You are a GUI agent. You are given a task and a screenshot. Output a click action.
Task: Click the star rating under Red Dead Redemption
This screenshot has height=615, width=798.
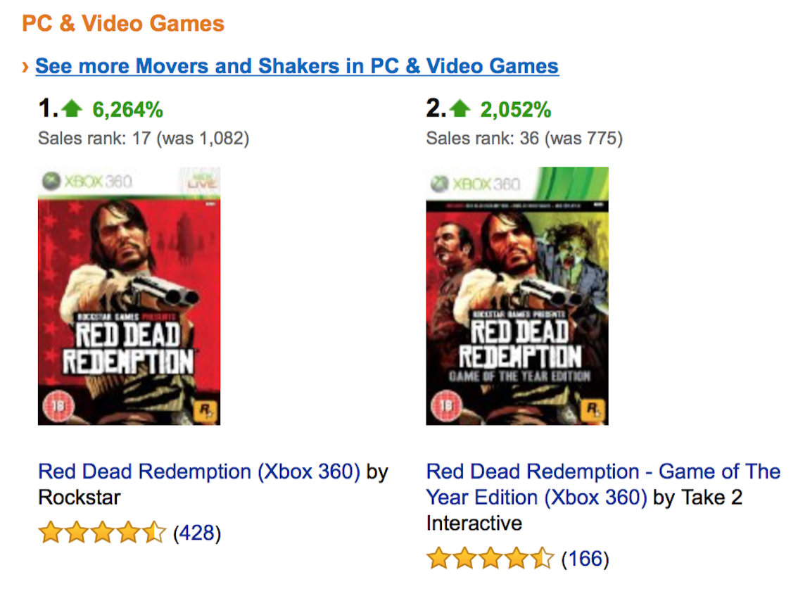coord(102,533)
